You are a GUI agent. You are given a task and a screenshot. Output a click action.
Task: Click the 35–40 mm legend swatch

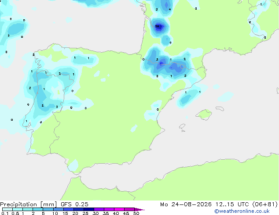pyautogui.click(x=109, y=209)
